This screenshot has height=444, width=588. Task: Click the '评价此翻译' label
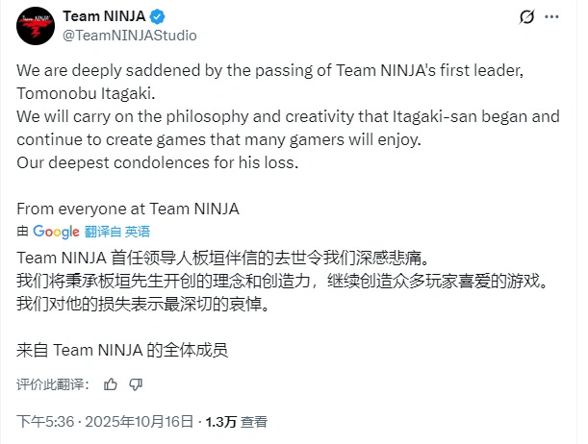click(x=54, y=384)
